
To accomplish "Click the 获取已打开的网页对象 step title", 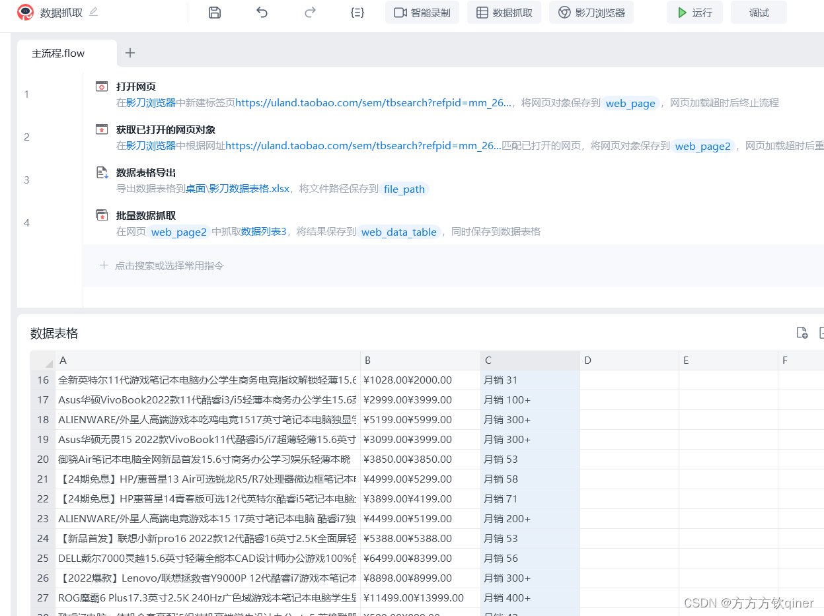I will [x=166, y=129].
